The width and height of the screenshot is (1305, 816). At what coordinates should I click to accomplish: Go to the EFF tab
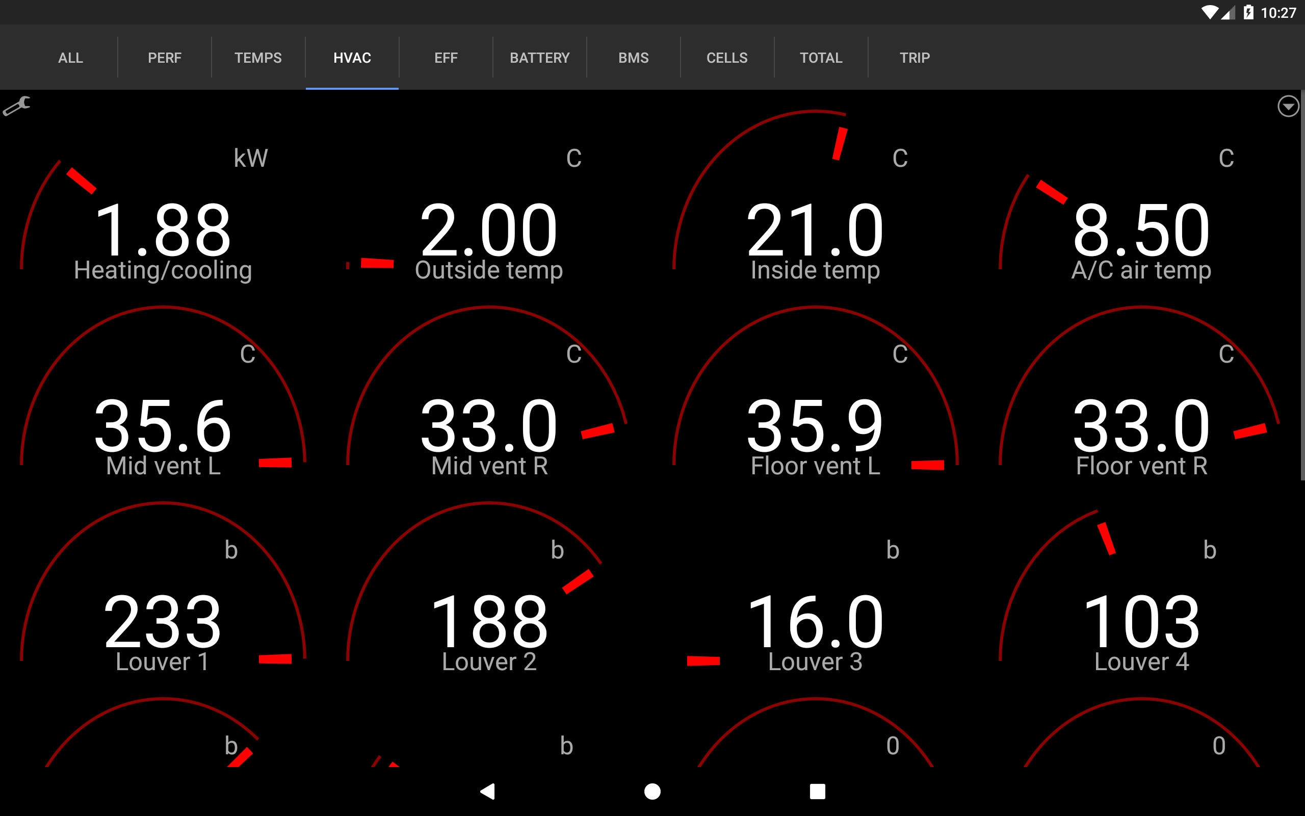(x=446, y=58)
